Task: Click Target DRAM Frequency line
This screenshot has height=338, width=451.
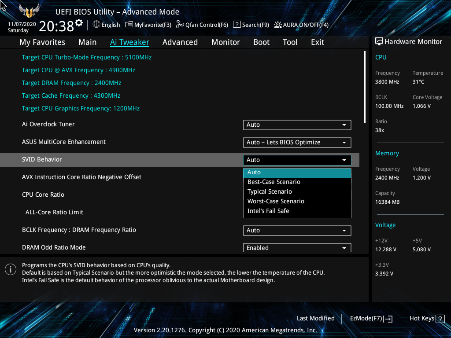Action: coord(71,83)
